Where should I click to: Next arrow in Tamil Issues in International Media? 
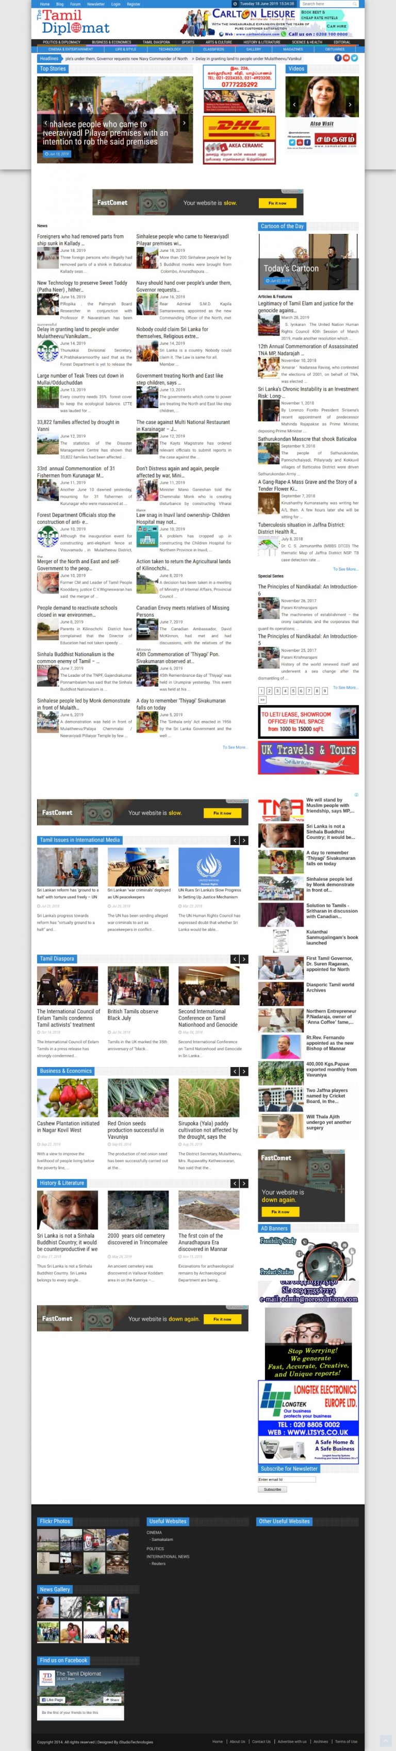pos(244,841)
